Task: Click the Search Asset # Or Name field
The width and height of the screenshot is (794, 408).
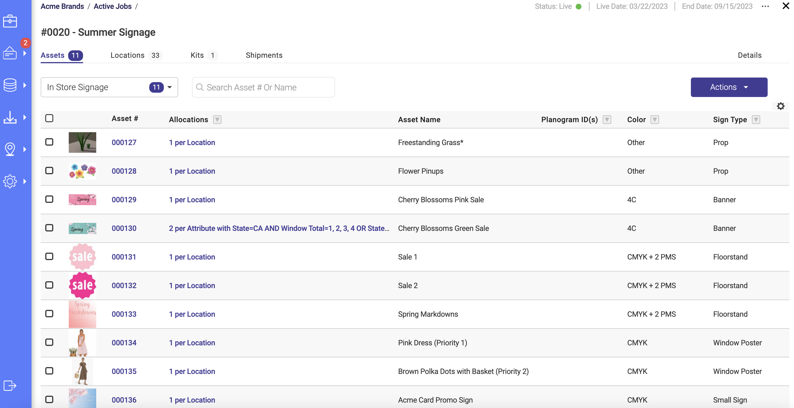Action: (x=263, y=88)
